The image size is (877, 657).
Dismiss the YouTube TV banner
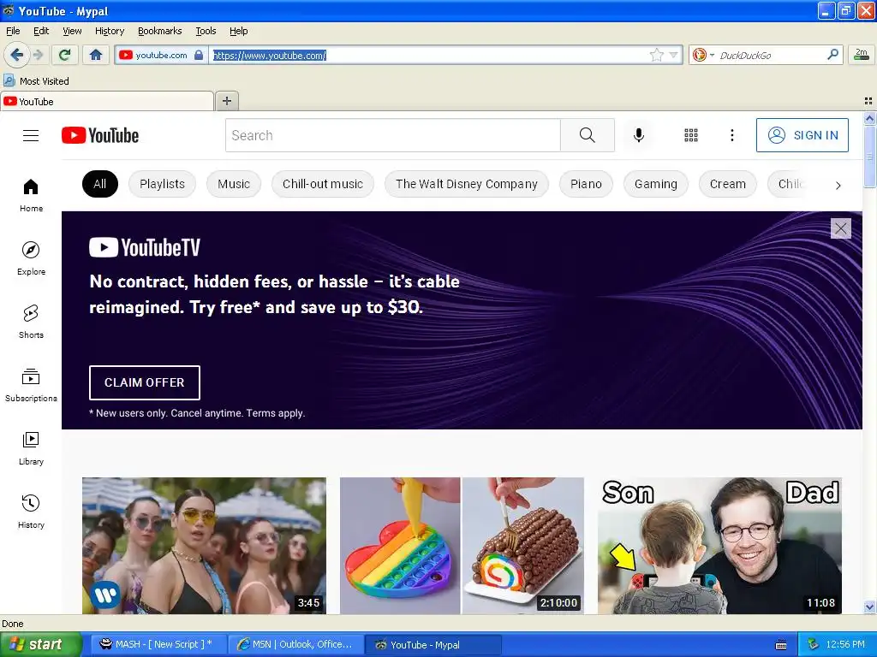coord(841,228)
